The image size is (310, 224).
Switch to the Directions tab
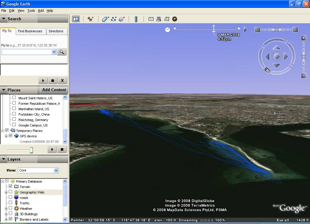click(x=56, y=31)
